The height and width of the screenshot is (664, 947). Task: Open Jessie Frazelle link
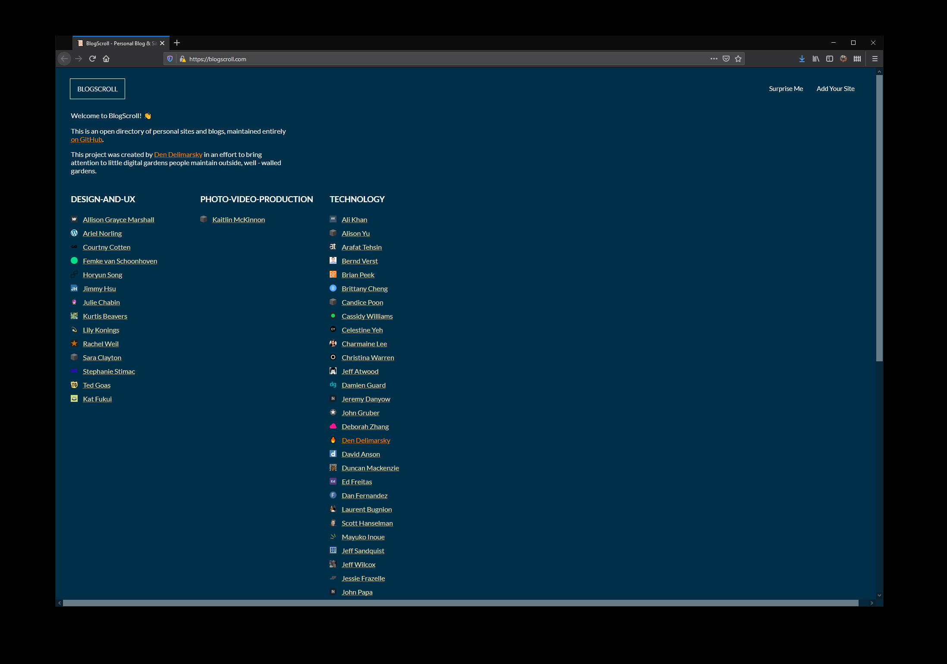(363, 579)
